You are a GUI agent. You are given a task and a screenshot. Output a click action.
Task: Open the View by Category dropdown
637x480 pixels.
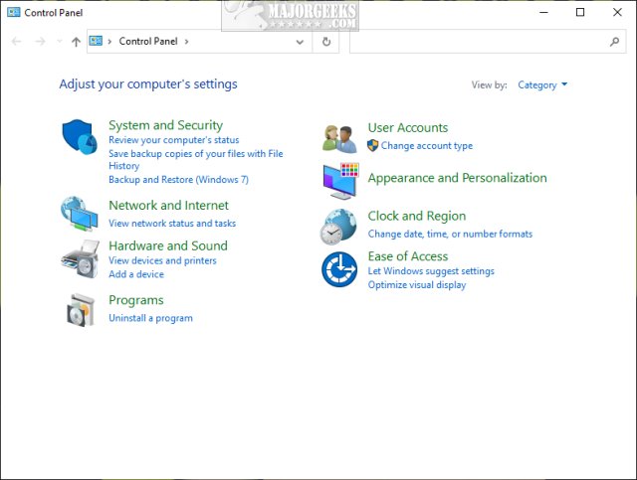tap(542, 84)
